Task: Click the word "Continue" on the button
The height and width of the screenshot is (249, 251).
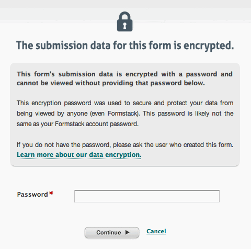Action: [109, 233]
